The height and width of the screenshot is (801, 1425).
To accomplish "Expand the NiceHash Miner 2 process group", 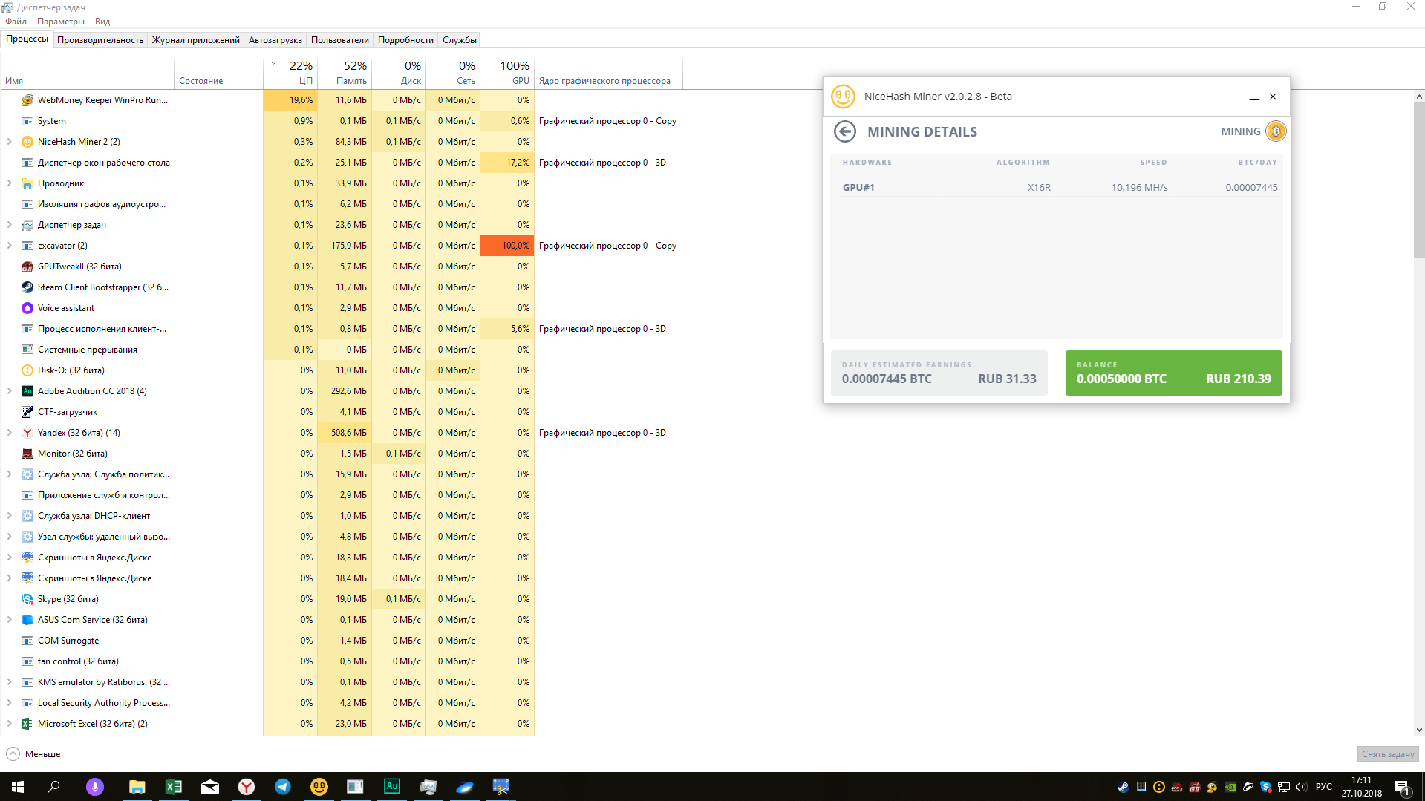I will coord(9,142).
